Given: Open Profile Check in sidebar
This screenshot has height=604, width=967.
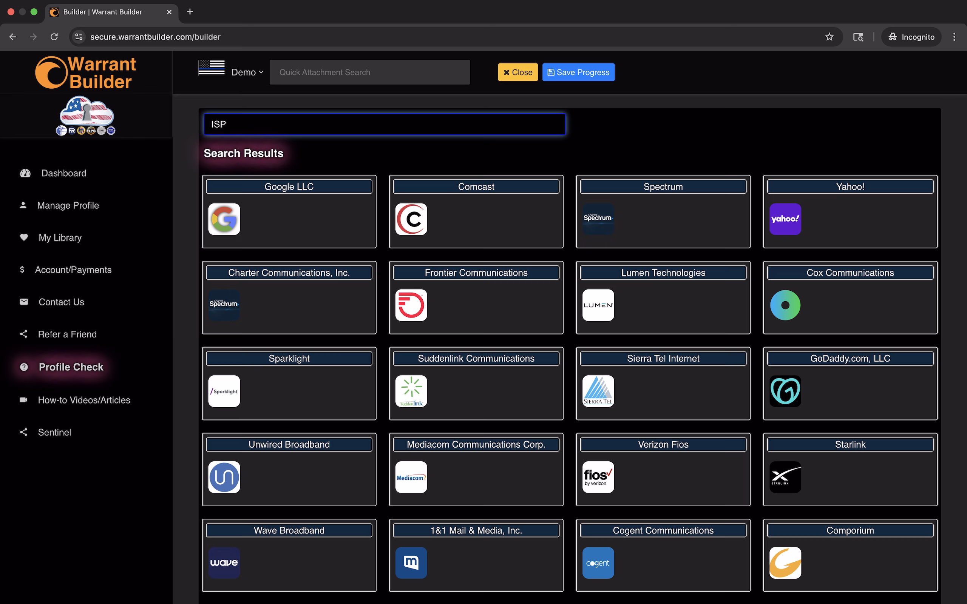Looking at the screenshot, I should 71,367.
